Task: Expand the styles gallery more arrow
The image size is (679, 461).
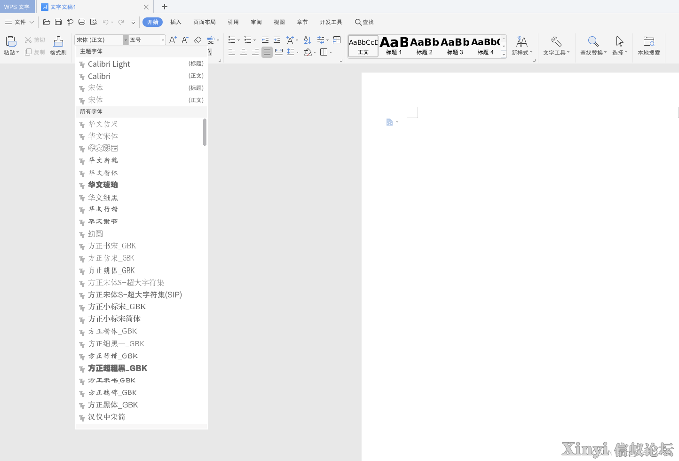Action: [504, 55]
